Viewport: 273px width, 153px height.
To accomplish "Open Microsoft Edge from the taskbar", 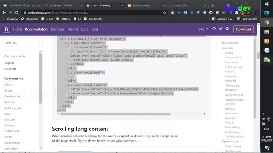I will 267,13.
